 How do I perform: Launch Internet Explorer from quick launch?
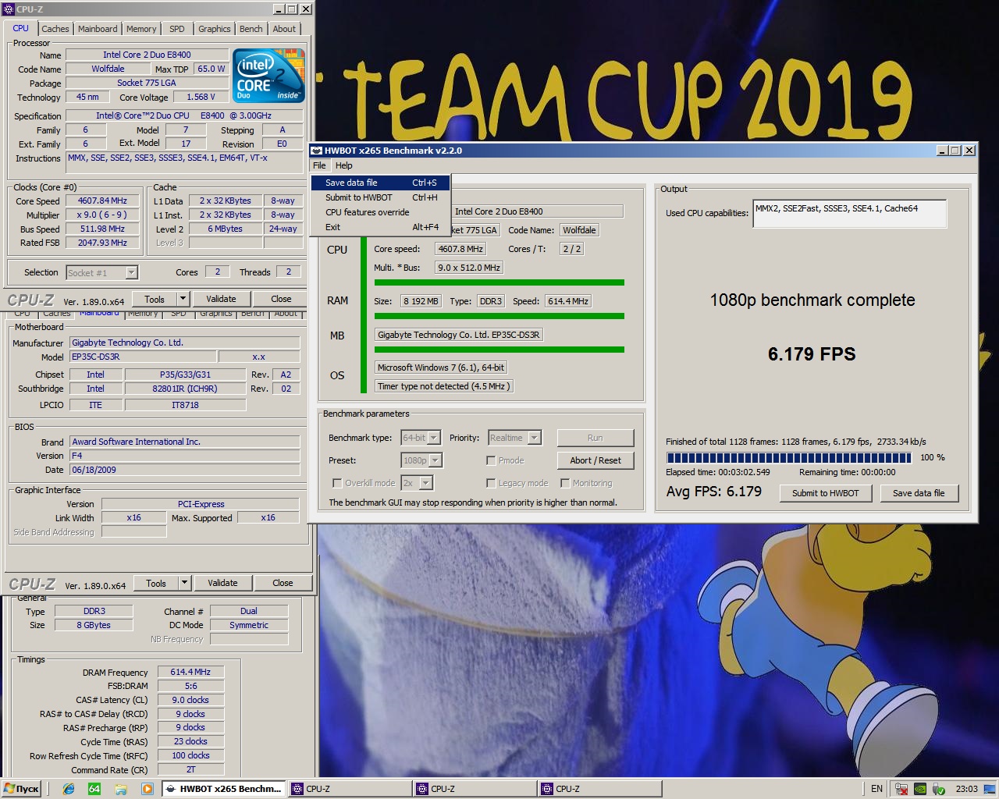point(69,789)
